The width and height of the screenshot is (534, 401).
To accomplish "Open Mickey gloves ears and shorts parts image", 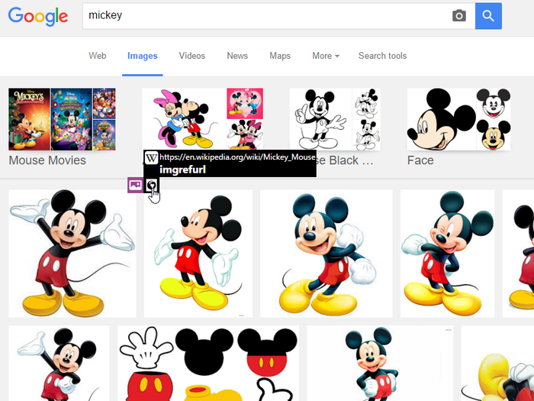I will click(208, 363).
